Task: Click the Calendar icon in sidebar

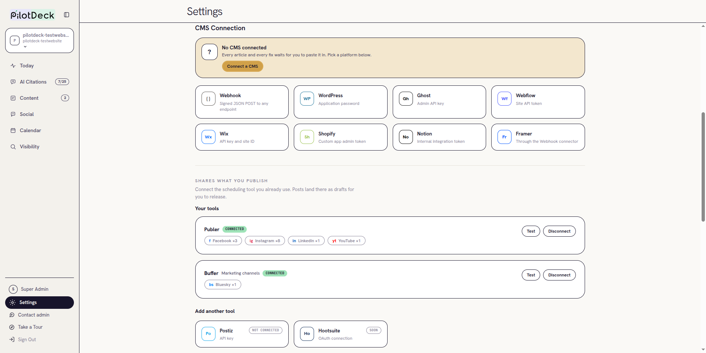Action: [x=13, y=130]
